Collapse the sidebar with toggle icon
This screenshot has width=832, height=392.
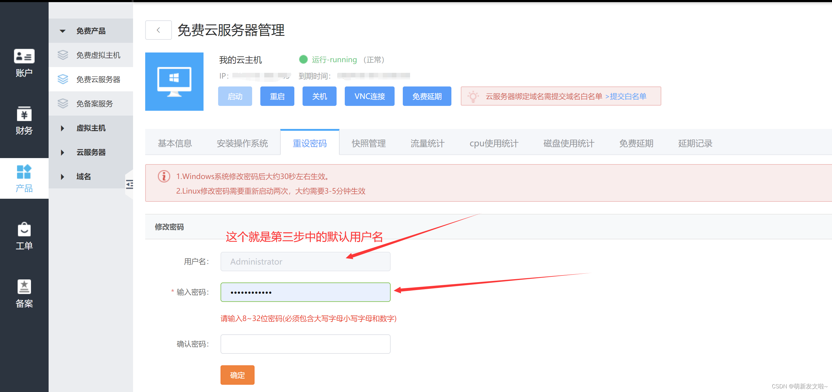tap(129, 184)
